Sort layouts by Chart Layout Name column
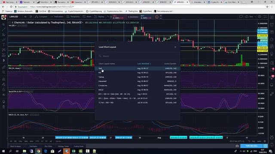Screen dimensions: 275x154 pyautogui.click(x=107, y=64)
